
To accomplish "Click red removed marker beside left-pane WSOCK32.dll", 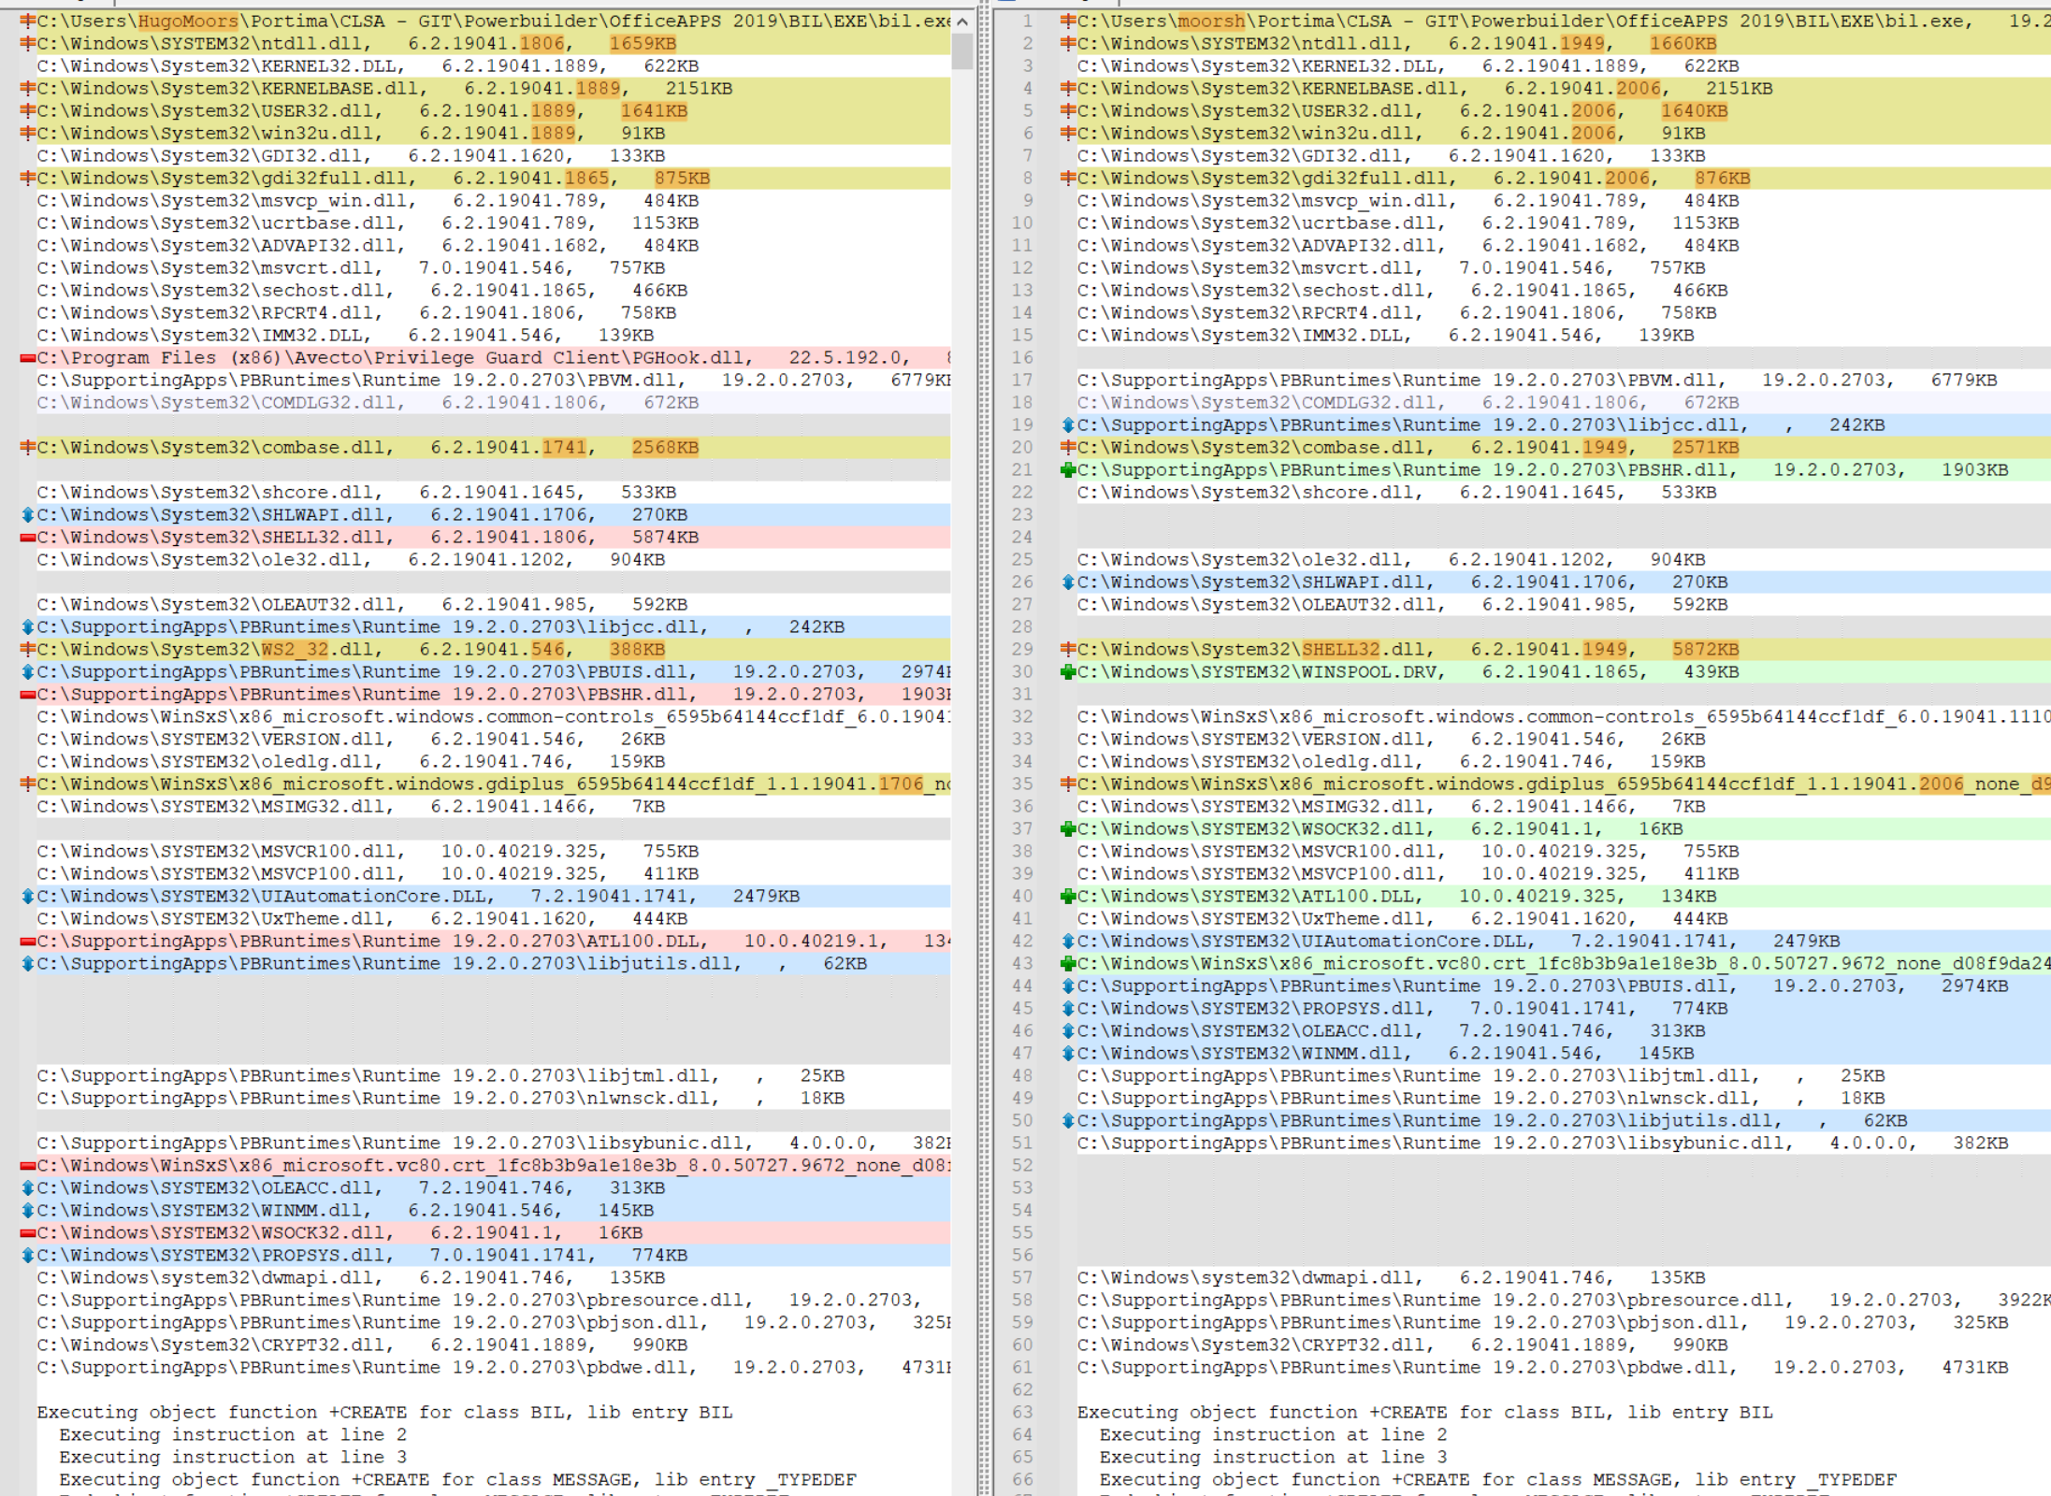I will click(x=28, y=1233).
